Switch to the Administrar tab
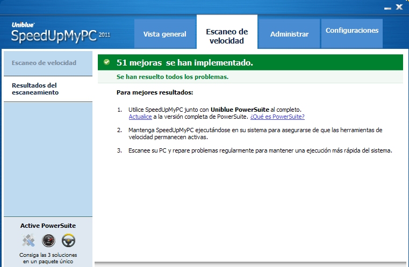The height and width of the screenshot is (267, 409). (289, 34)
